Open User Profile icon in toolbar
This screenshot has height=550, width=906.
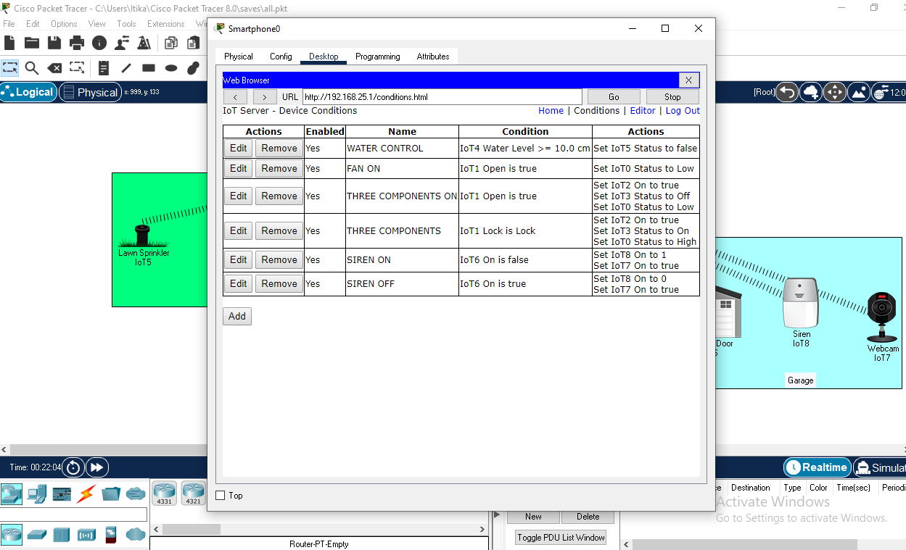coord(122,43)
